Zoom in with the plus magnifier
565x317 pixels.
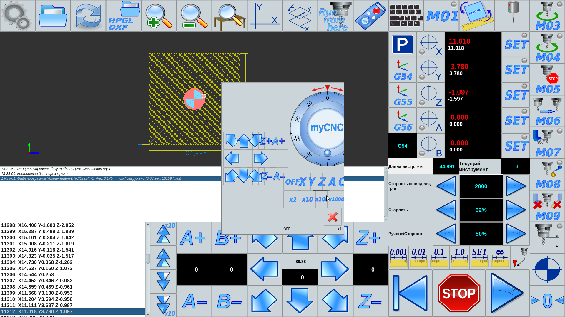point(159,16)
